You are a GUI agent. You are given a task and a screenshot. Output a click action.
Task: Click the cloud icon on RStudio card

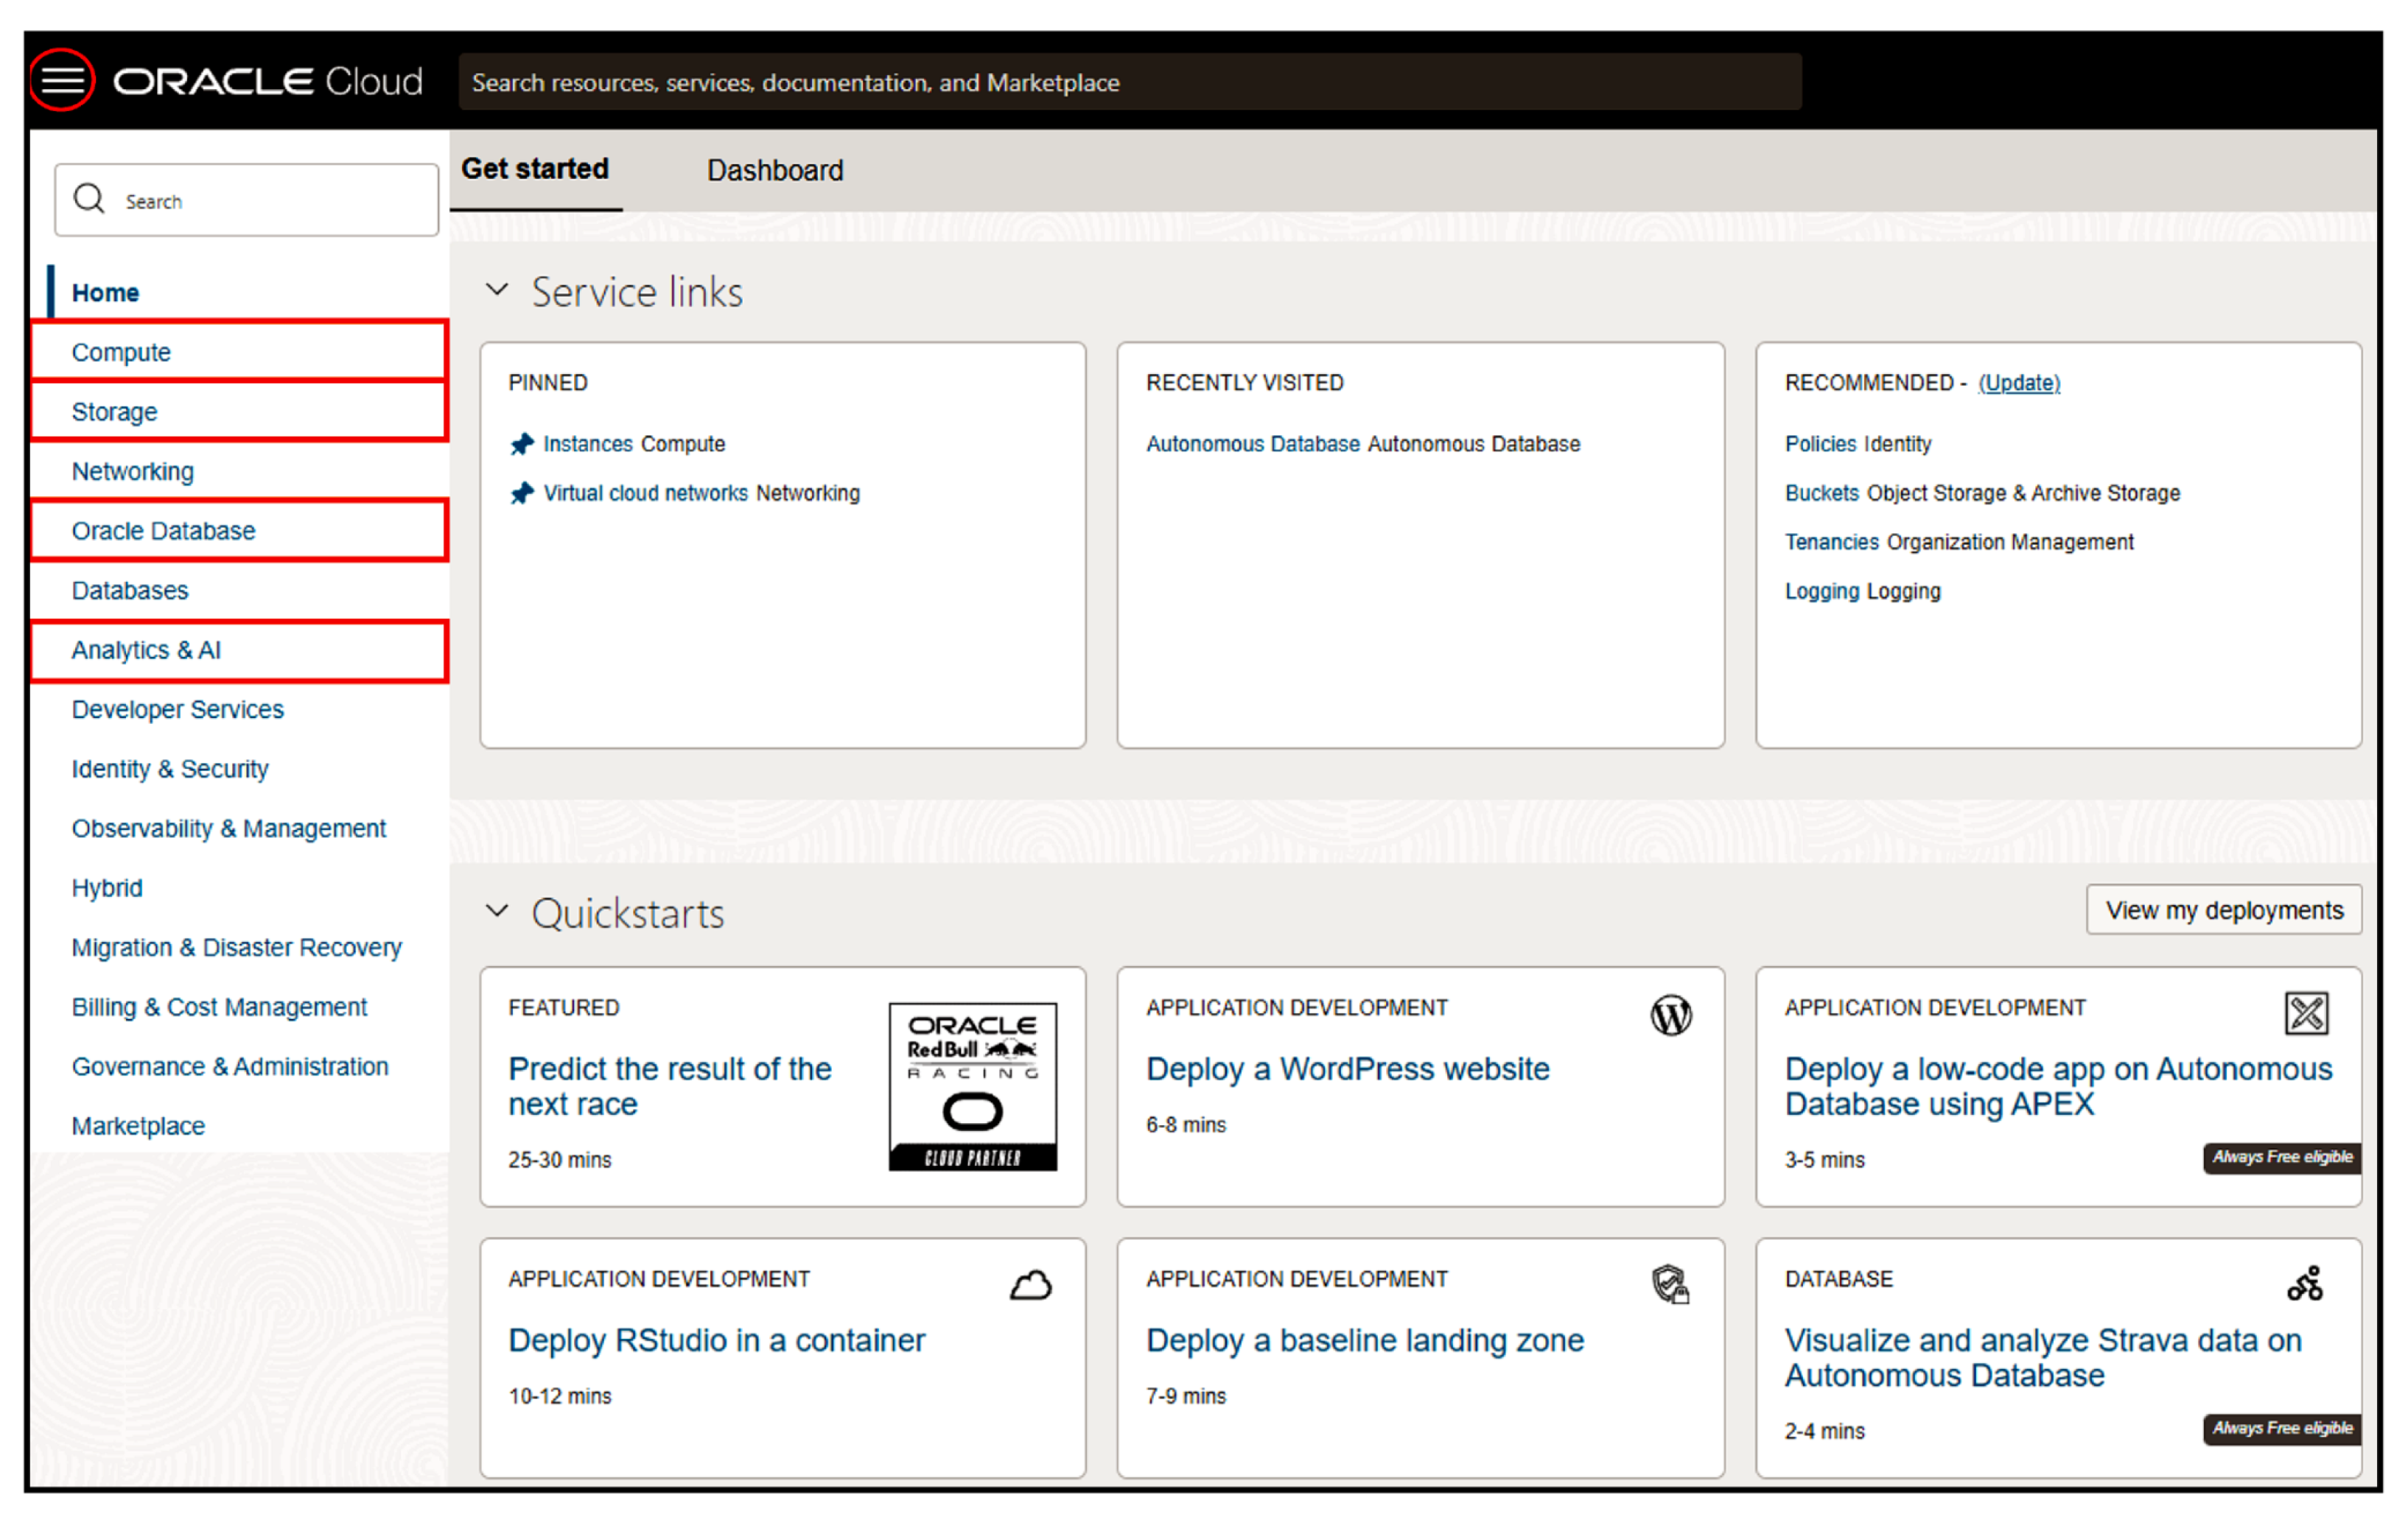[x=1030, y=1285]
